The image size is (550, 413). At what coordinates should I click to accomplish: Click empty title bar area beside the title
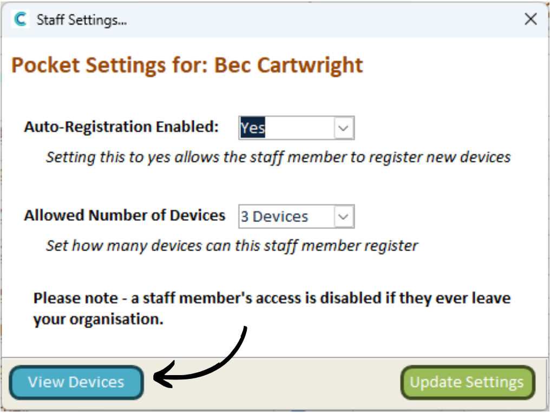(325, 20)
